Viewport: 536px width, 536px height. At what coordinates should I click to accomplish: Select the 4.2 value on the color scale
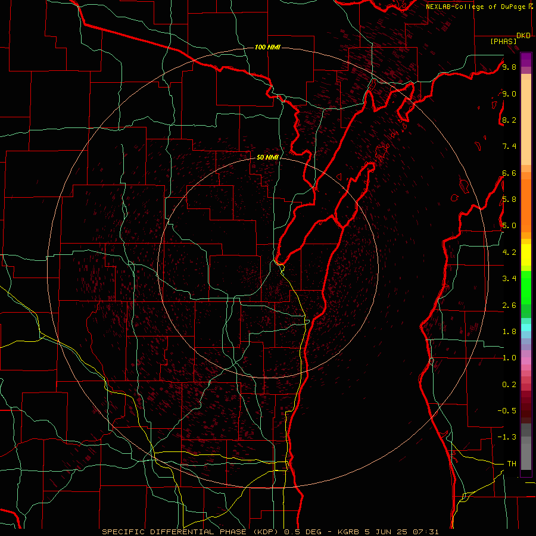click(x=509, y=253)
